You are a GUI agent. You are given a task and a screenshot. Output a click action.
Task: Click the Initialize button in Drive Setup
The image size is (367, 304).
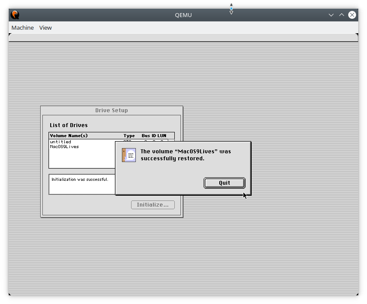152,204
